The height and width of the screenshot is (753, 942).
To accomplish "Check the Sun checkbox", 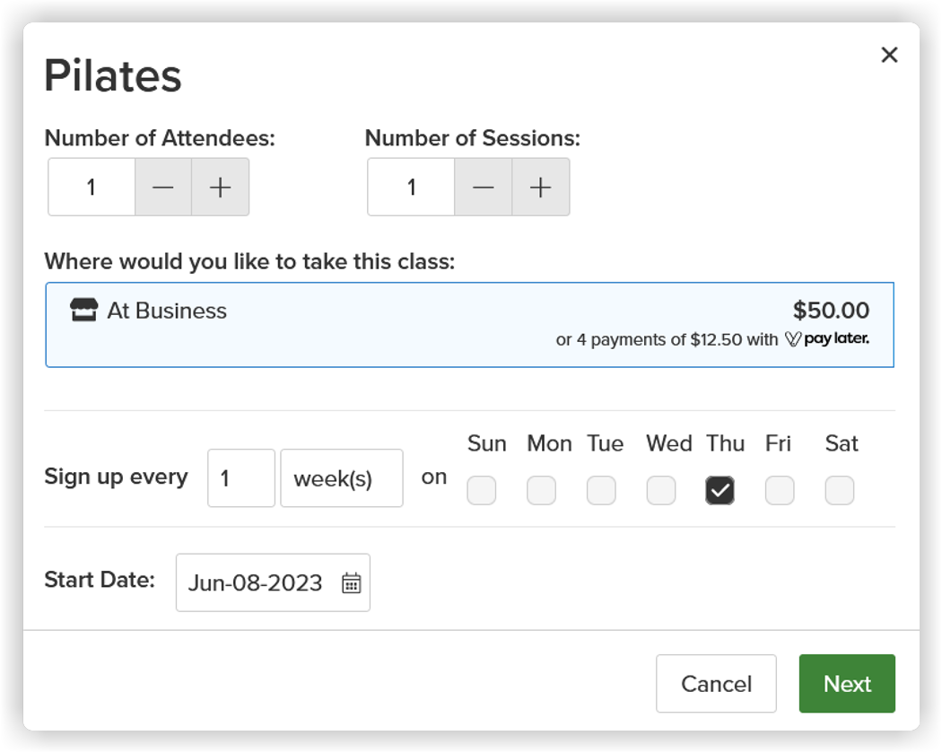I will point(482,490).
